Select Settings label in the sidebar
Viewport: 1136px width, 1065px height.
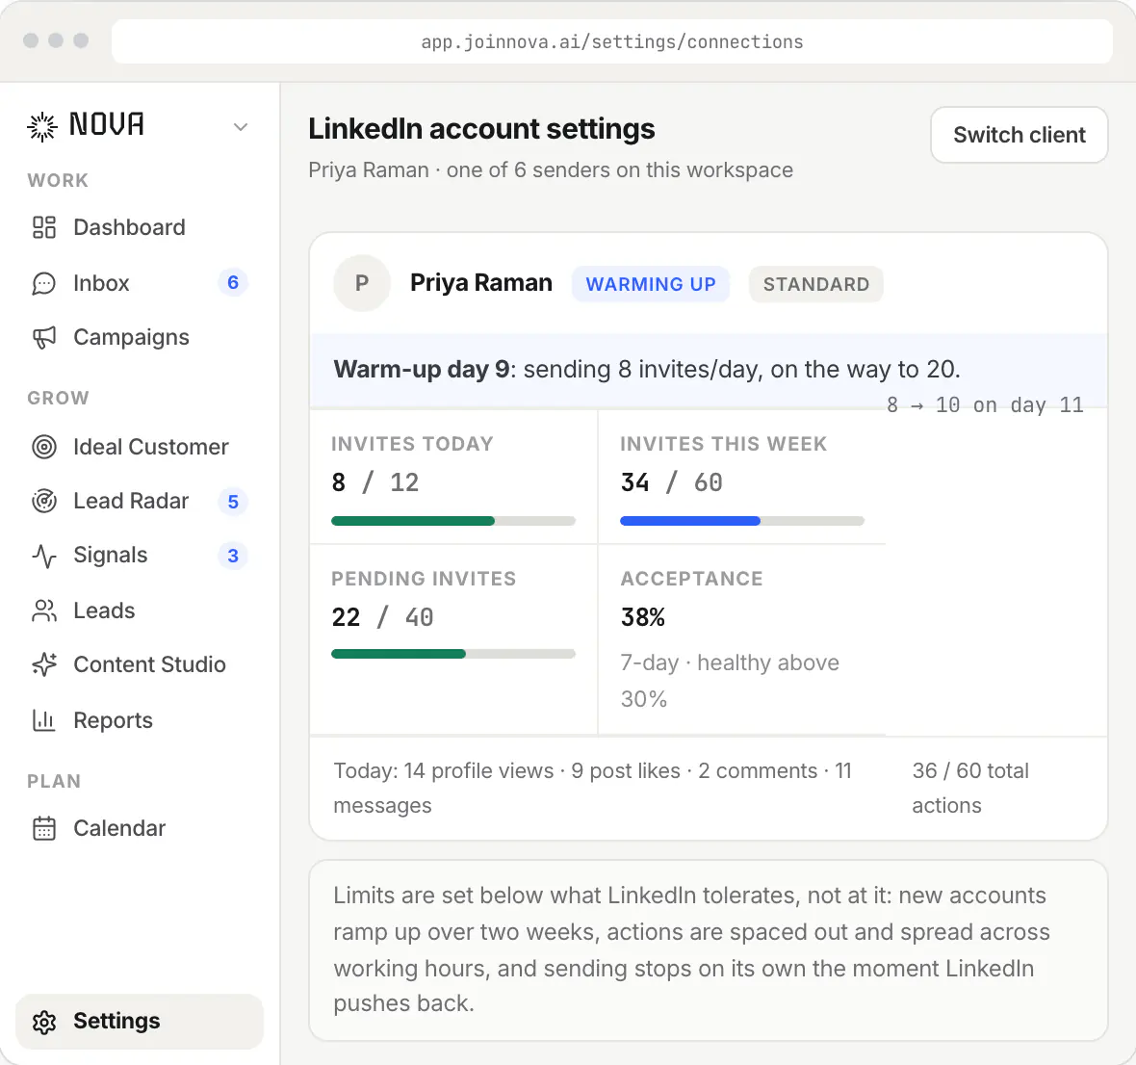(x=116, y=1021)
